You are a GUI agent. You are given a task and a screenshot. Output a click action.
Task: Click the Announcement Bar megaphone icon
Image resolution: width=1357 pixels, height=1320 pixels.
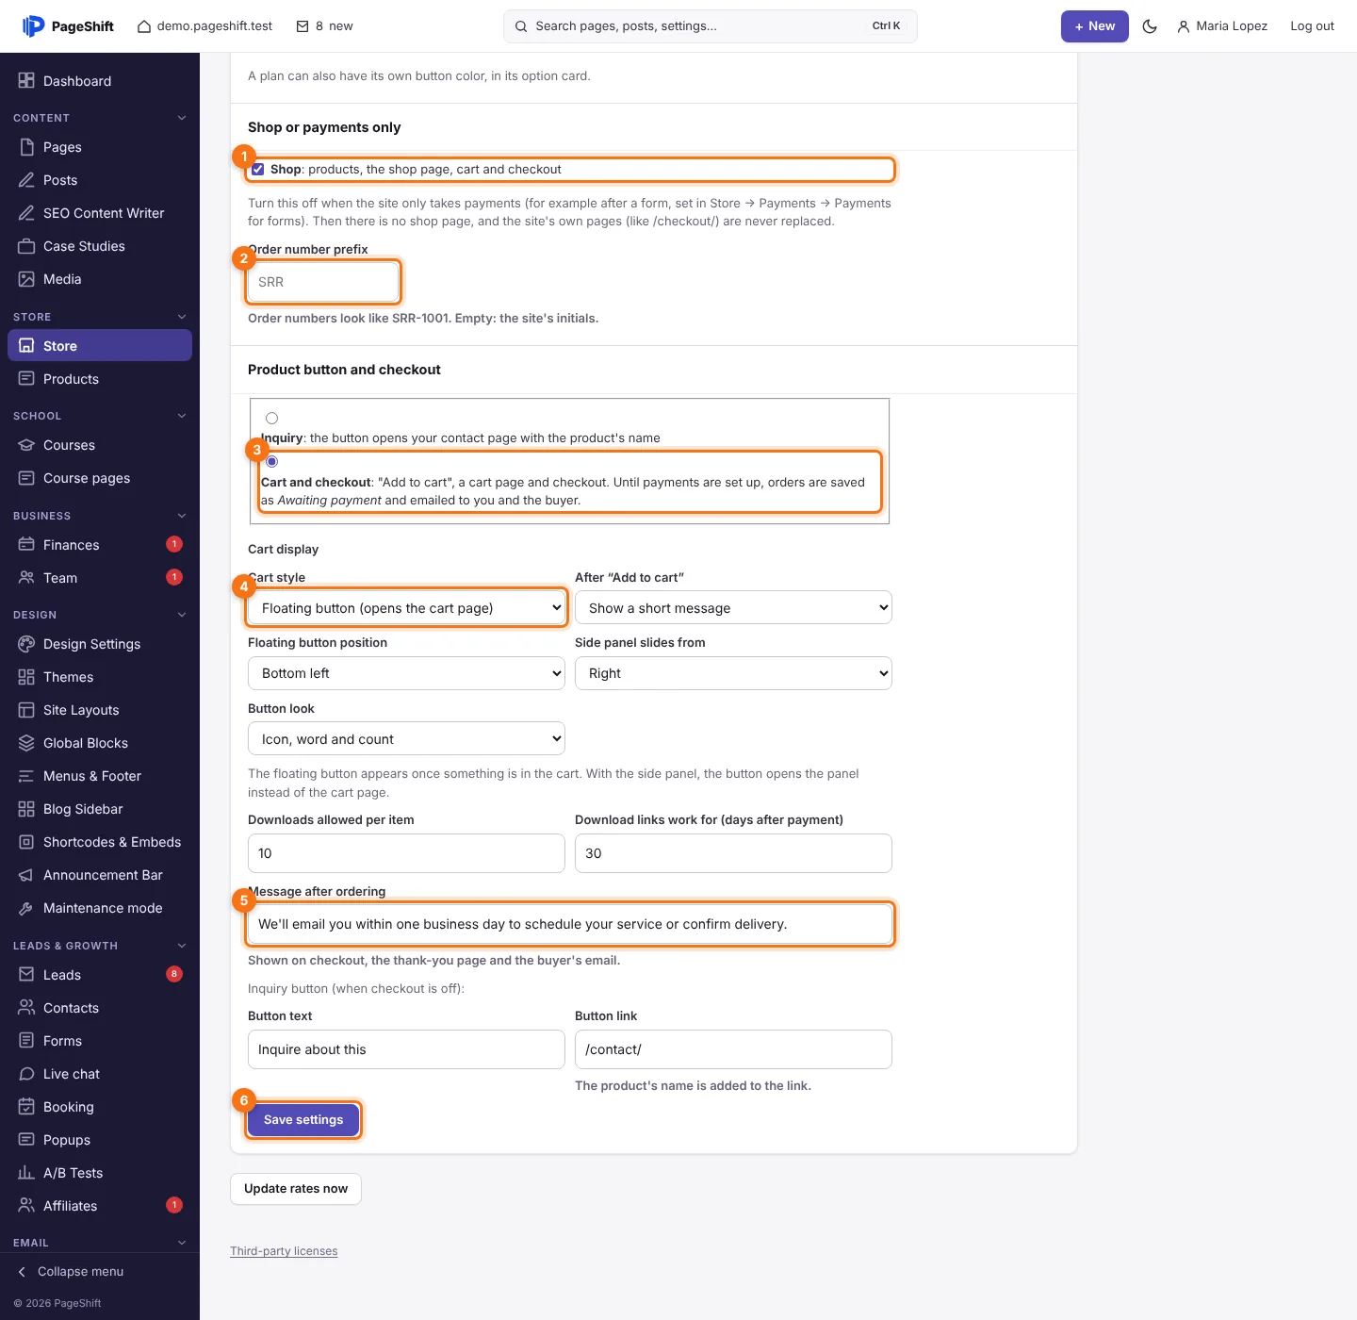[x=26, y=875]
